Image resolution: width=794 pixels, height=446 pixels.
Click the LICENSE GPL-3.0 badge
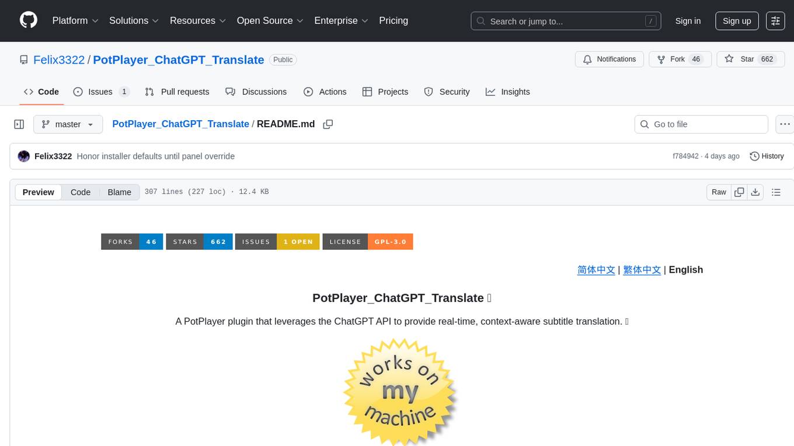click(368, 242)
